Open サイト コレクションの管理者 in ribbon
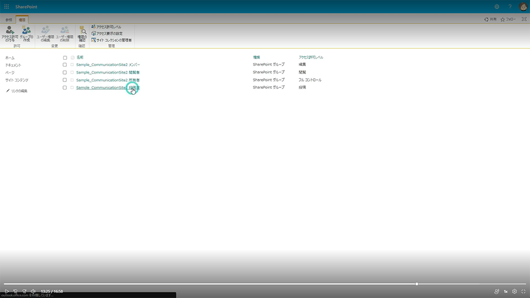 click(111, 40)
